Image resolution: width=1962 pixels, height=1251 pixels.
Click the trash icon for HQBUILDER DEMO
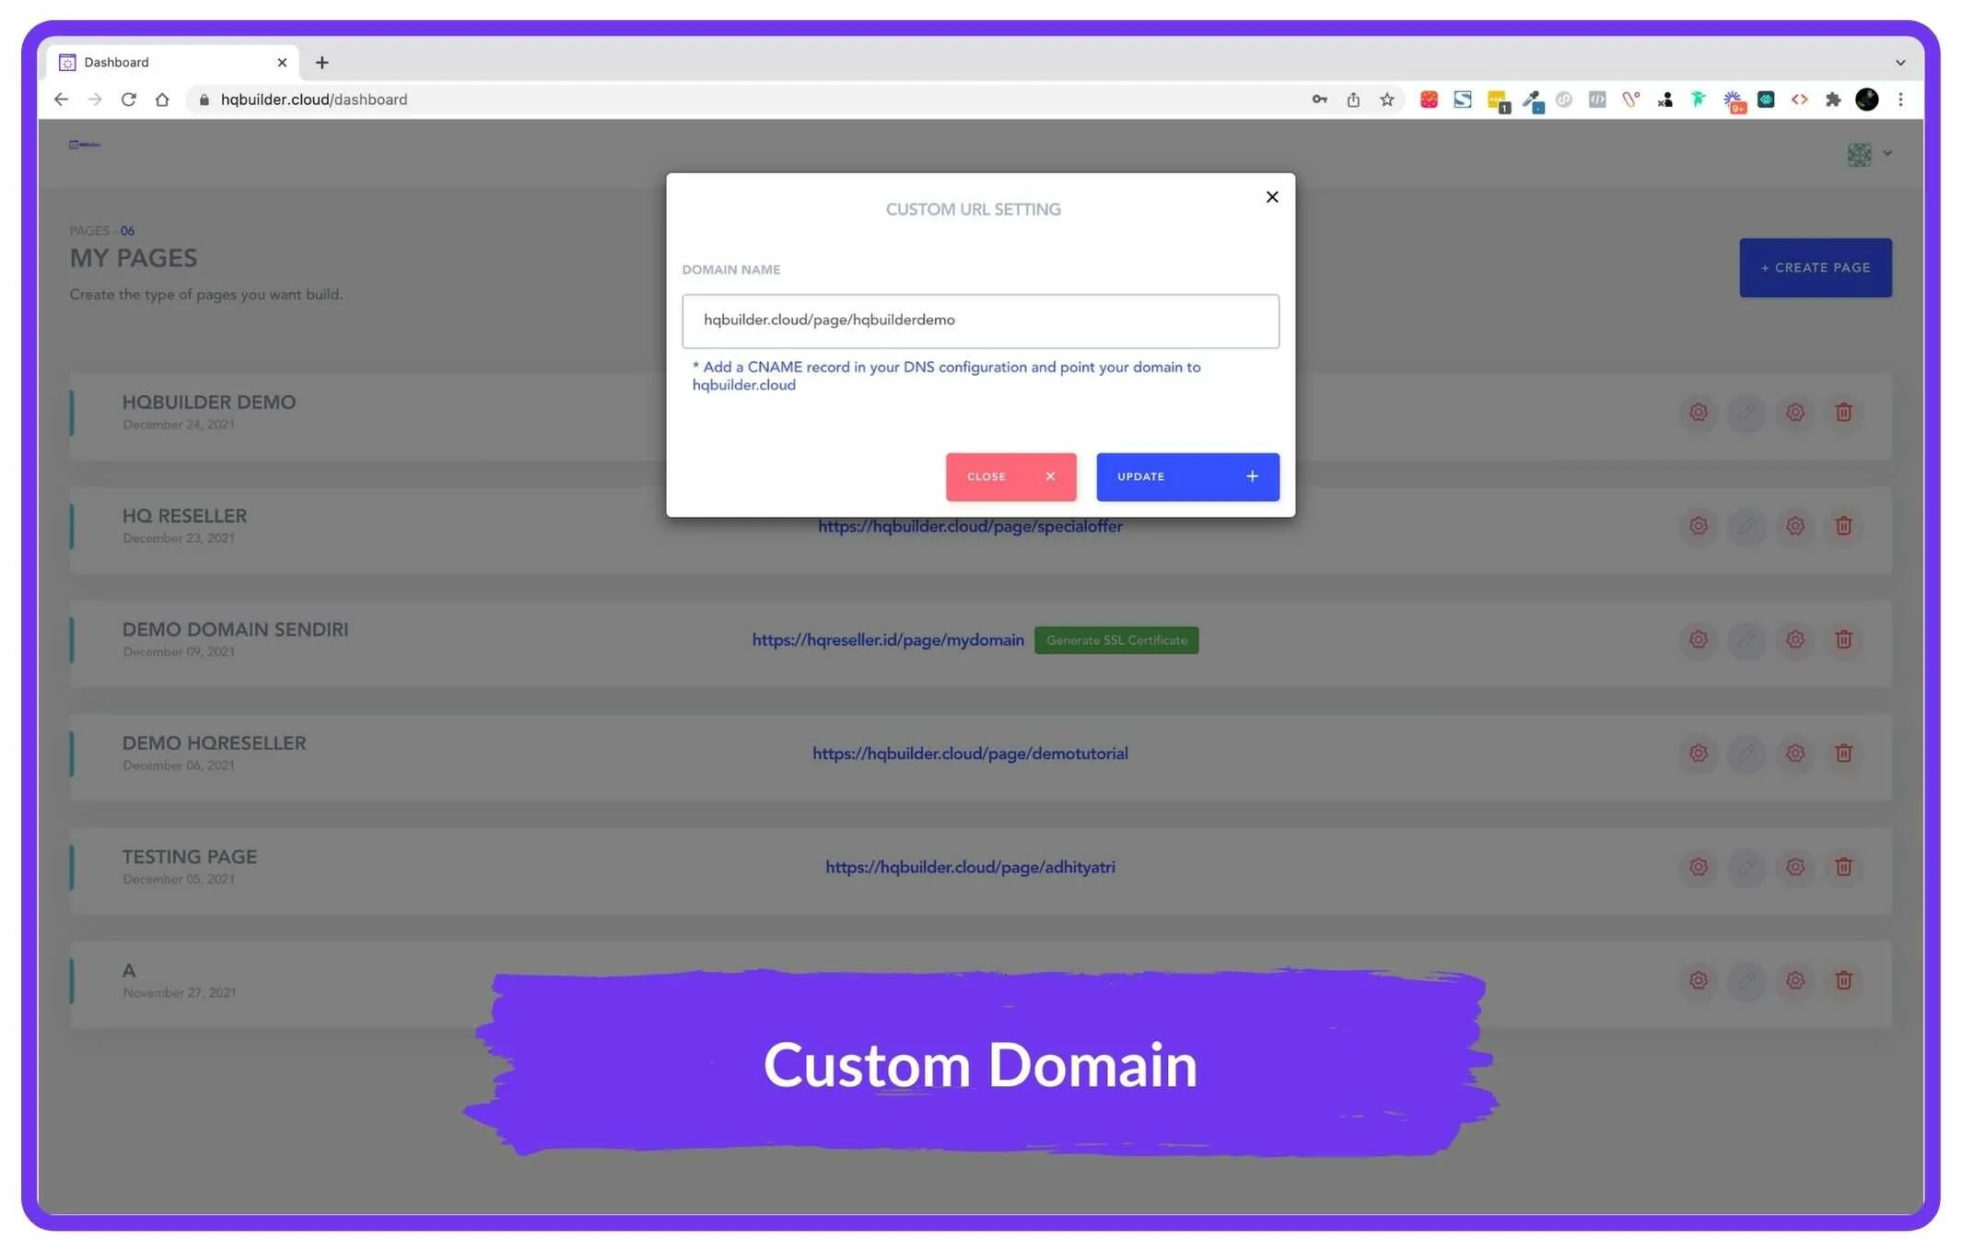(1843, 413)
